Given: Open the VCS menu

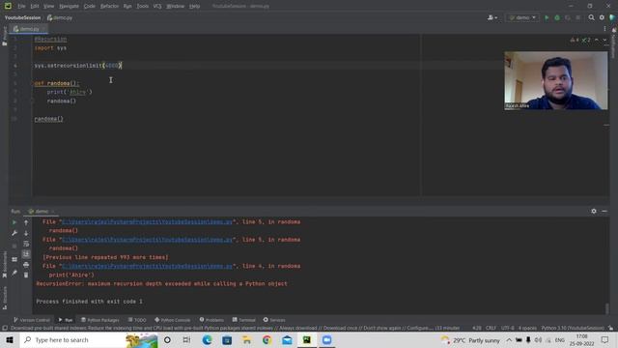Looking at the screenshot, I should 157,7.
